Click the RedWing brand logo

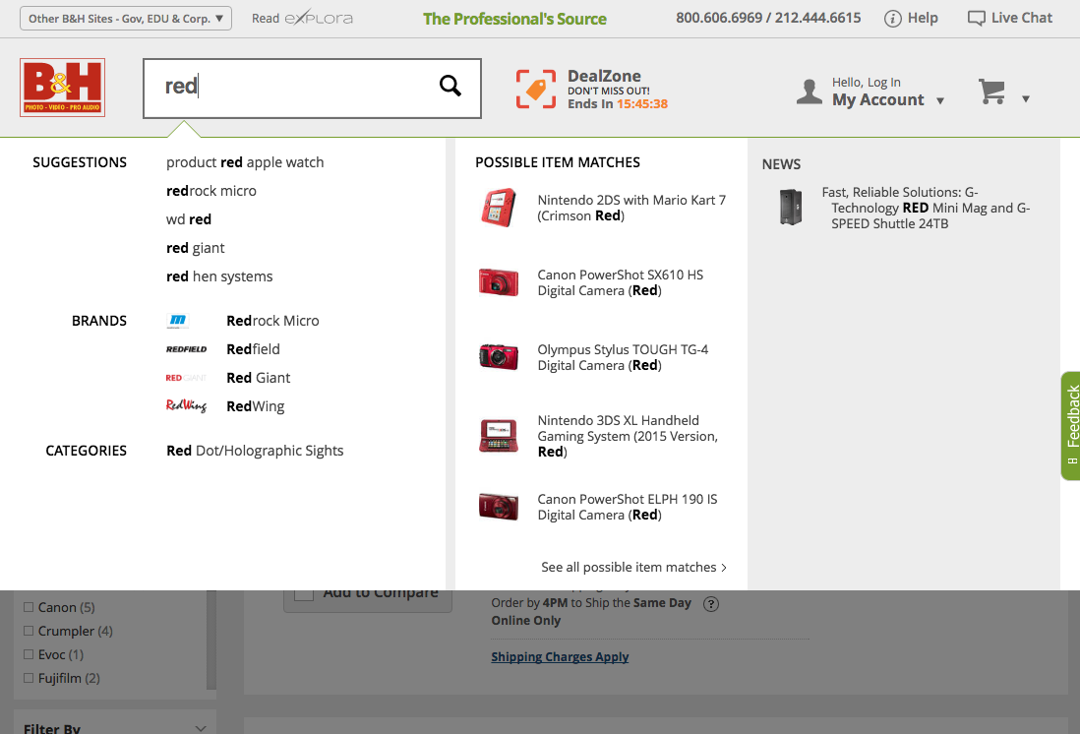pyautogui.click(x=186, y=406)
